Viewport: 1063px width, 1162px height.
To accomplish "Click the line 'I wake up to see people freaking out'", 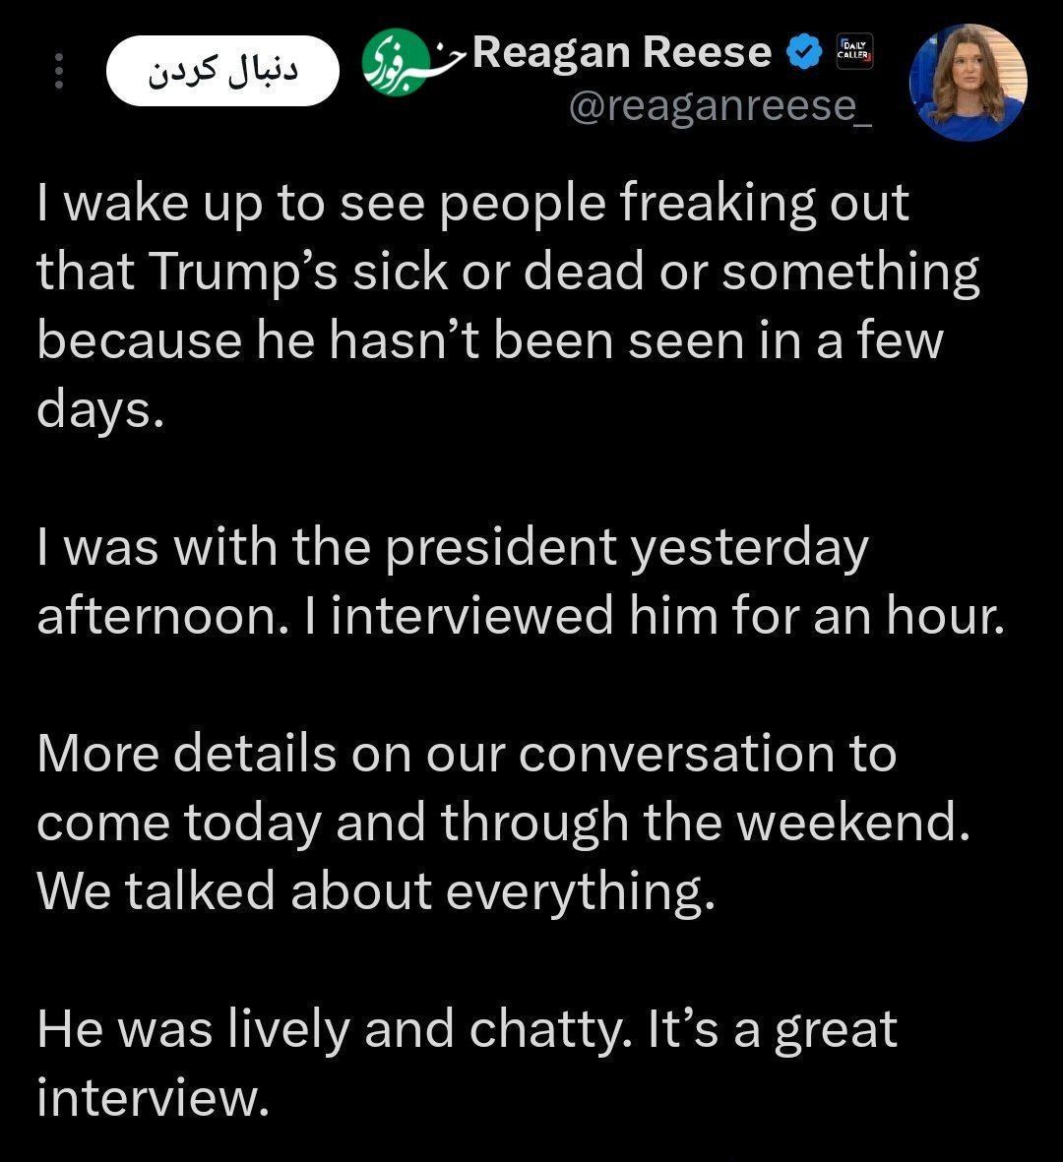I will [x=473, y=203].
